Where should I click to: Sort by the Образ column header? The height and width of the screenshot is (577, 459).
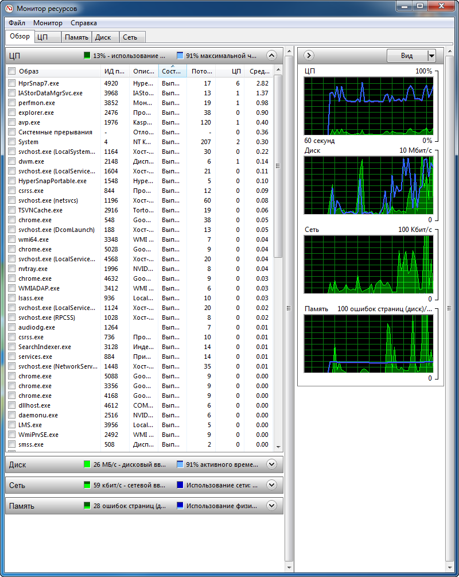coord(29,71)
